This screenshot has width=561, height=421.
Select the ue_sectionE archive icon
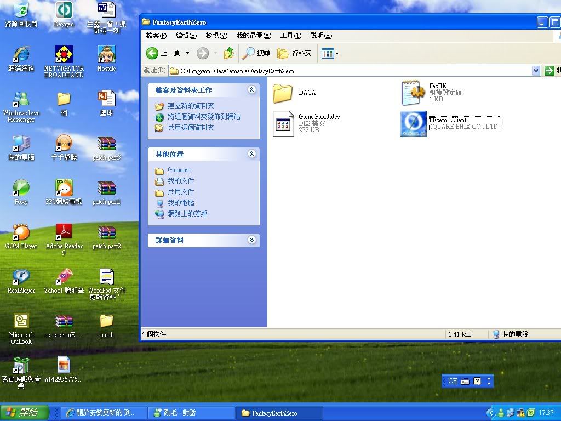(64, 326)
